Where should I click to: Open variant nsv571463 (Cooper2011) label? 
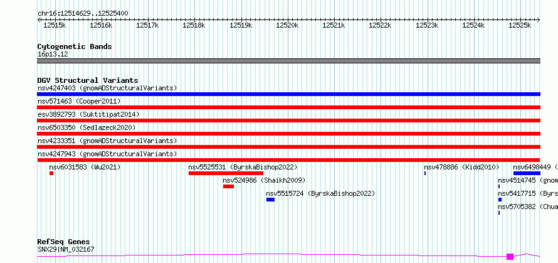point(79,101)
